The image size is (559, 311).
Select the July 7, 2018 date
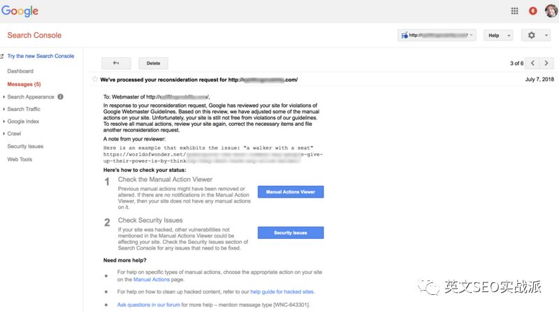(x=539, y=79)
